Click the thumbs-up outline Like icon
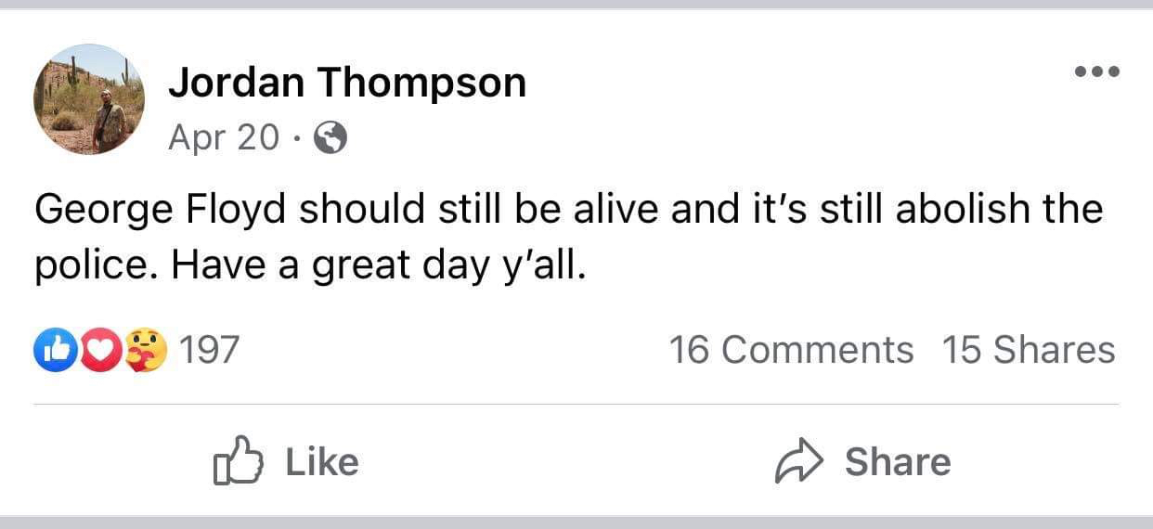The width and height of the screenshot is (1153, 529). pyautogui.click(x=236, y=461)
